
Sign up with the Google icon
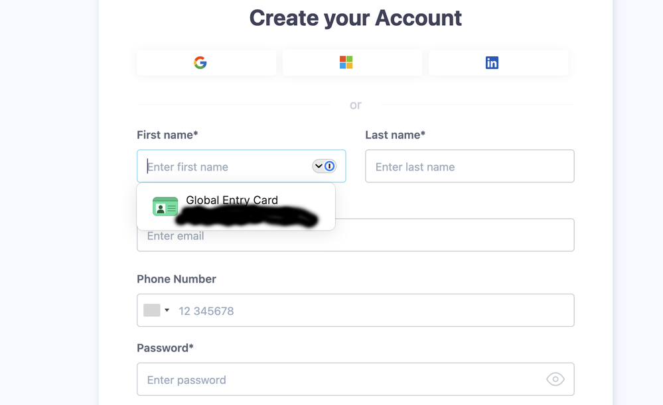(200, 63)
